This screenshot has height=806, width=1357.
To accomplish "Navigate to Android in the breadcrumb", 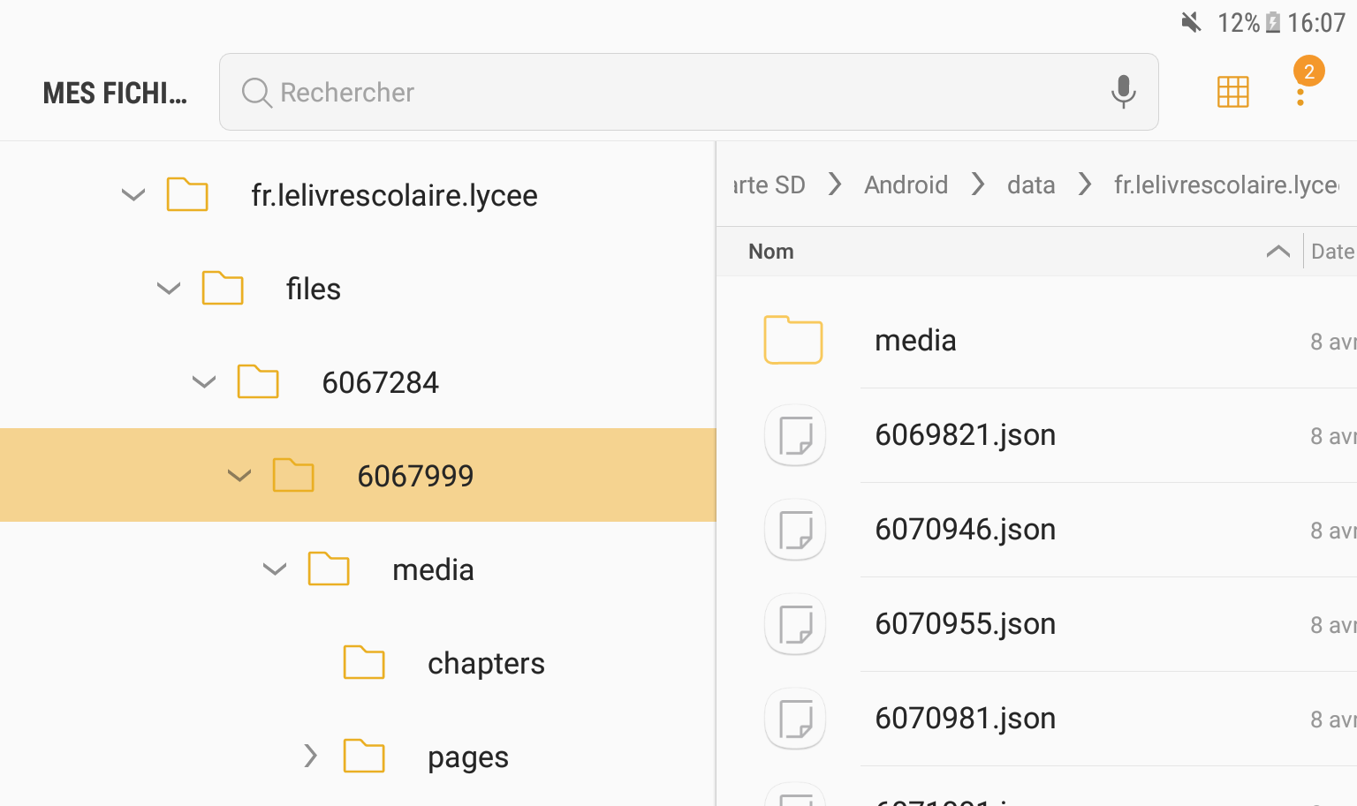I will [906, 185].
